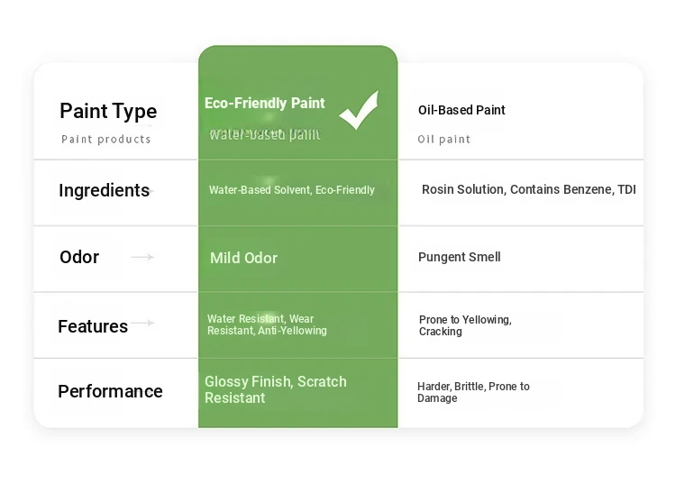Click the Paint Type title
676x493 pixels.
[x=108, y=111]
